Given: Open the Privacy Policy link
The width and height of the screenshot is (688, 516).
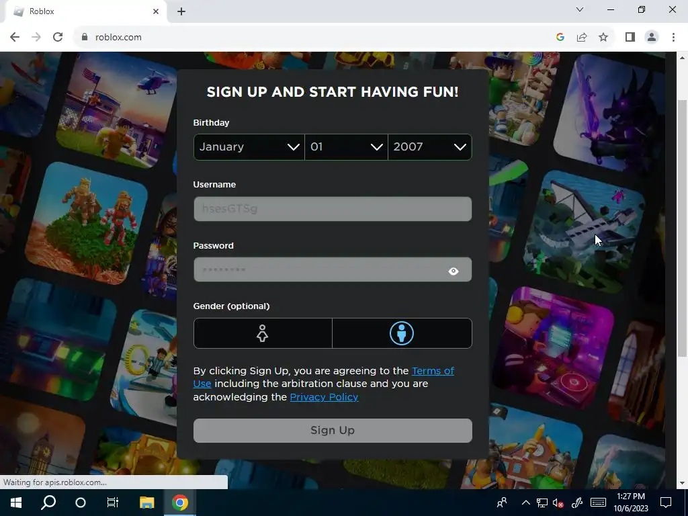Looking at the screenshot, I should pos(324,397).
